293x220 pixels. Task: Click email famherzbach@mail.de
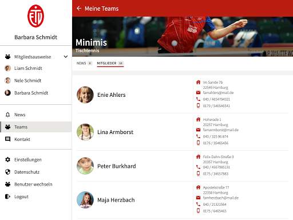221,198
